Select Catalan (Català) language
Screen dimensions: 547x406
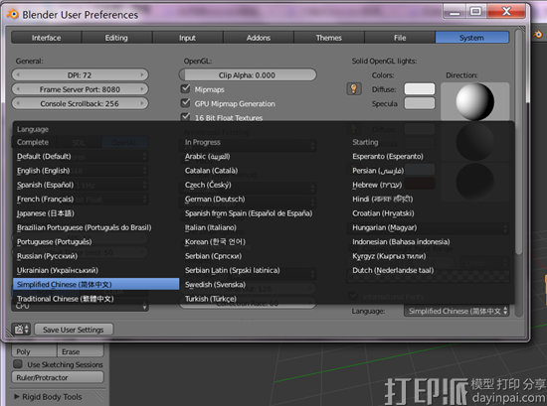point(264,171)
